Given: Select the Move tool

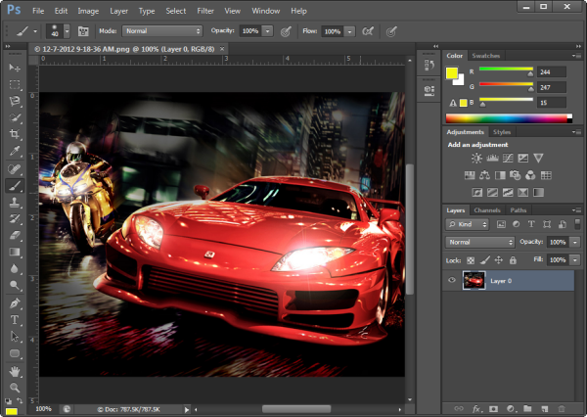Looking at the screenshot, I should (x=15, y=68).
